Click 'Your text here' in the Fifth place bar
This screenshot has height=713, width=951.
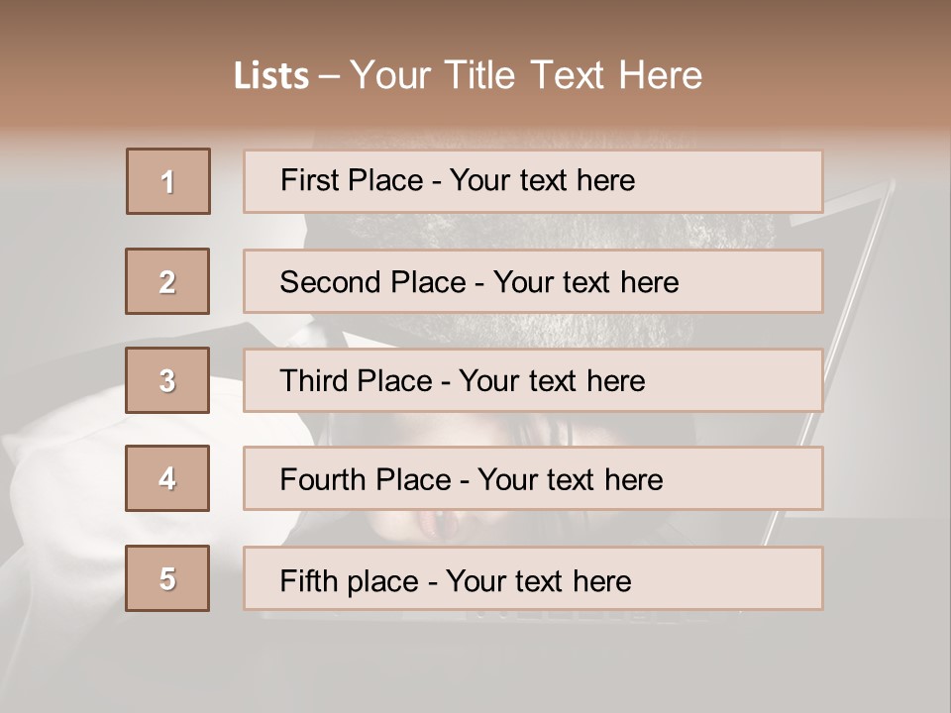(539, 580)
